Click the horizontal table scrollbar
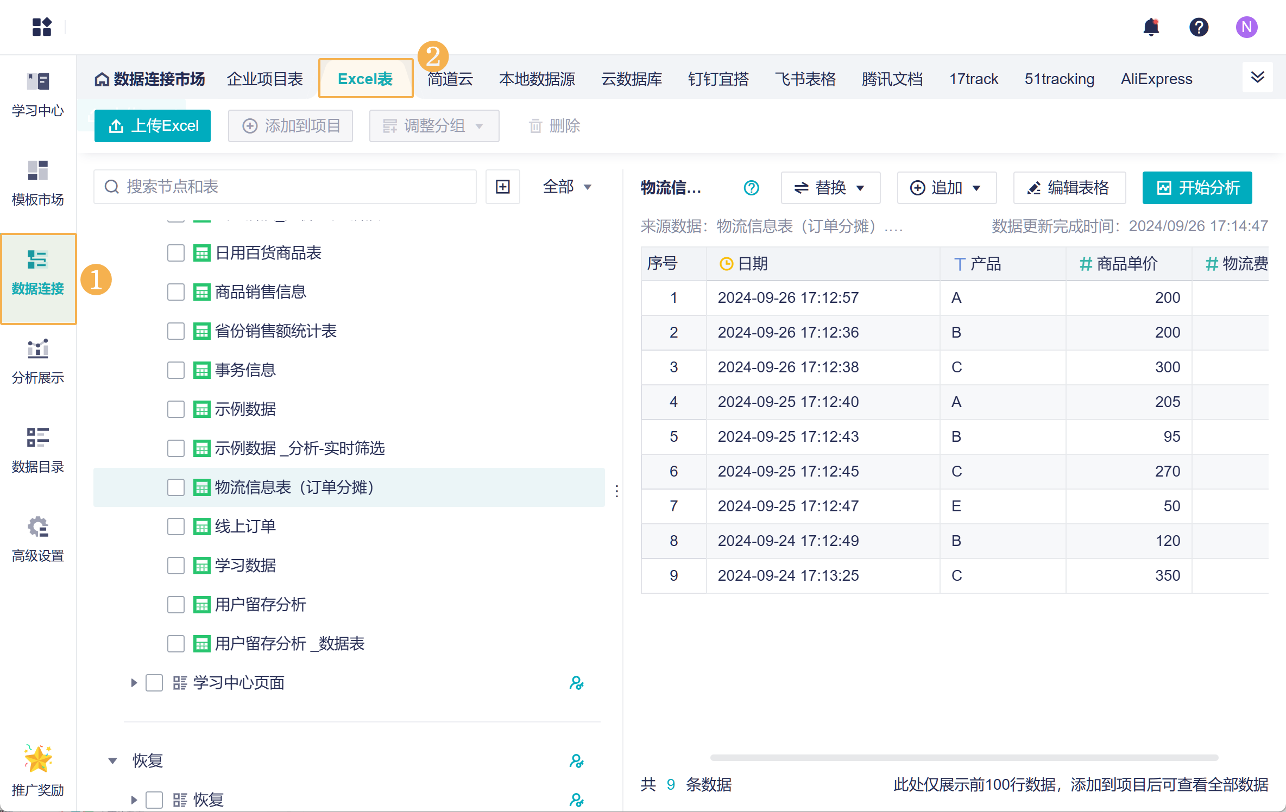The height and width of the screenshot is (812, 1286). click(963, 757)
